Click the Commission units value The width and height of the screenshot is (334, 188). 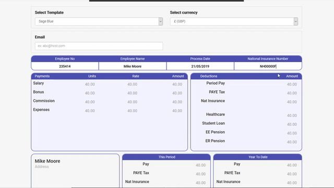90,102
